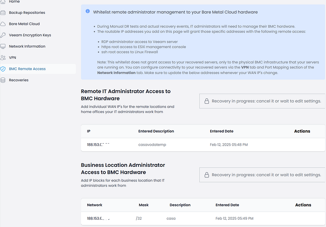The image size is (326, 227).
Task: Click the Business Location 'Recovery in progress' button
Action: coord(262,175)
